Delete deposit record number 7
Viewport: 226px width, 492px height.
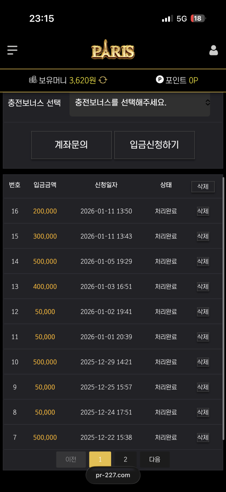click(x=203, y=437)
